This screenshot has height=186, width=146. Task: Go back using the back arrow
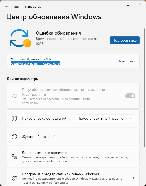[6, 6]
